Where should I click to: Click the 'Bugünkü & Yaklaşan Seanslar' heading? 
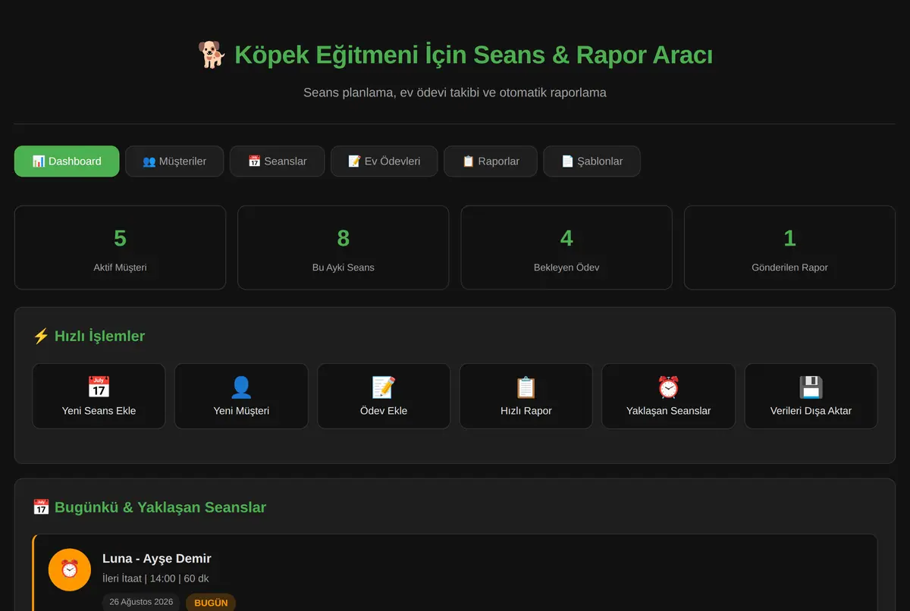160,507
